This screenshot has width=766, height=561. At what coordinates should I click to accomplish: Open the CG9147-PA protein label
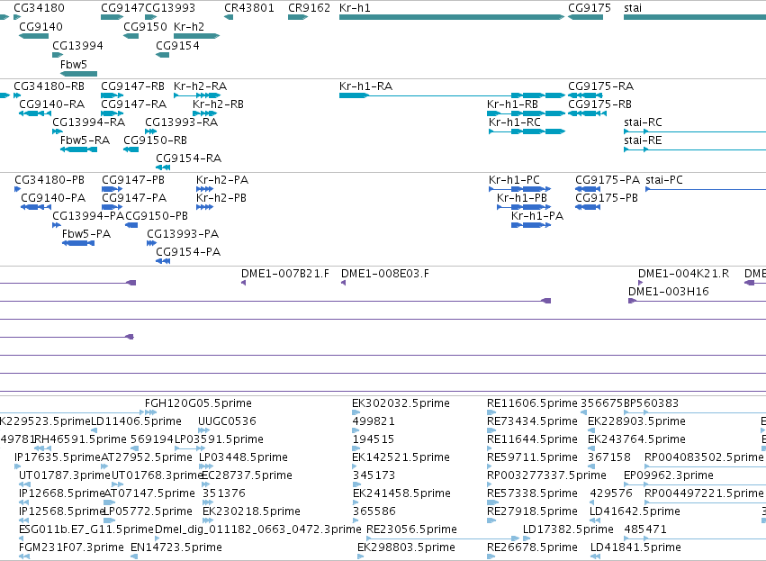(134, 198)
